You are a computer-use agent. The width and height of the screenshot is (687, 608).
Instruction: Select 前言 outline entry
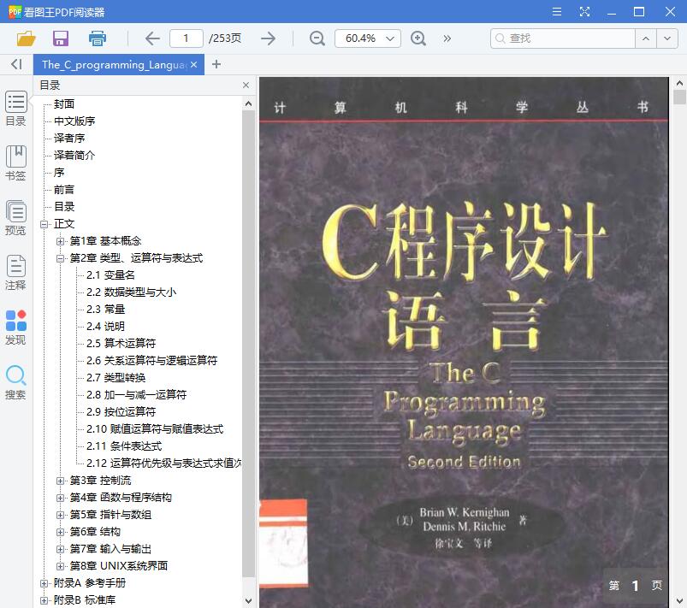click(64, 190)
